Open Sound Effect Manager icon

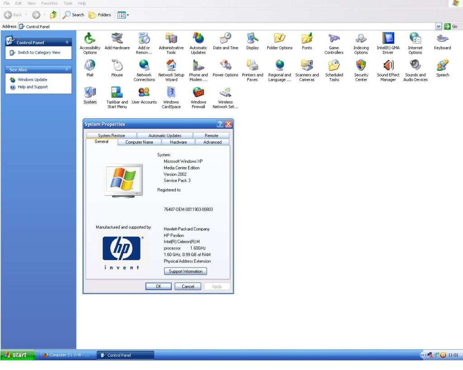tap(388, 66)
